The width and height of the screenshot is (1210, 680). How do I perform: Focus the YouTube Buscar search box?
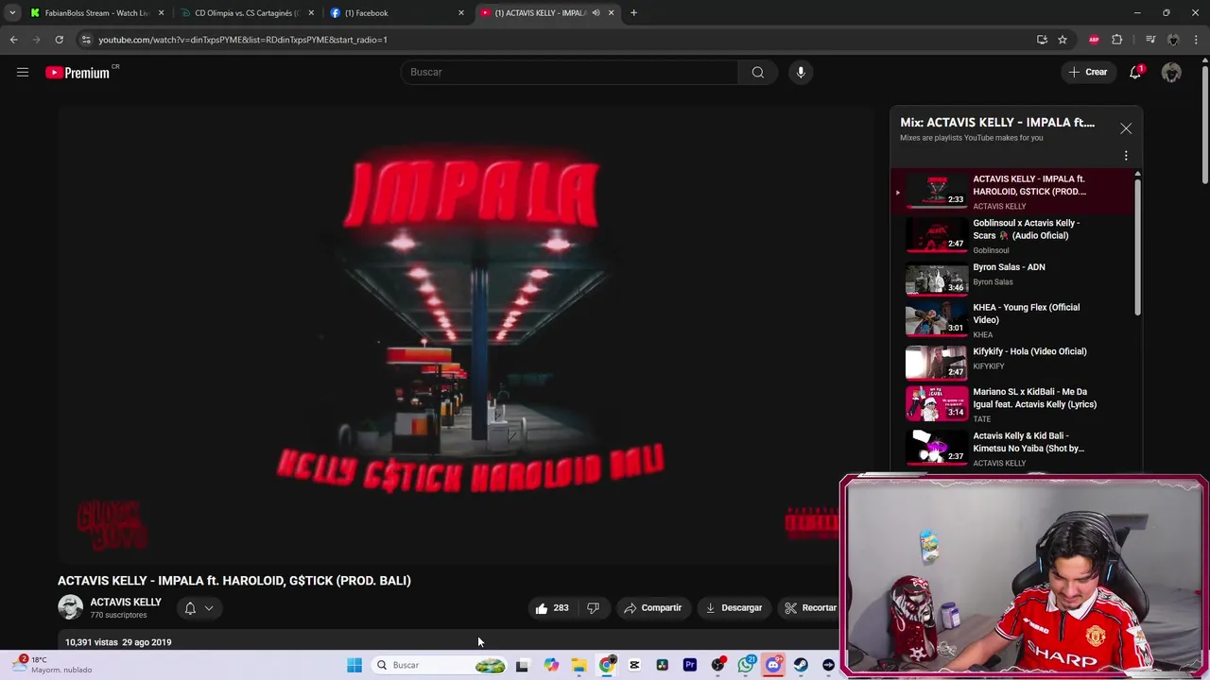pos(569,72)
